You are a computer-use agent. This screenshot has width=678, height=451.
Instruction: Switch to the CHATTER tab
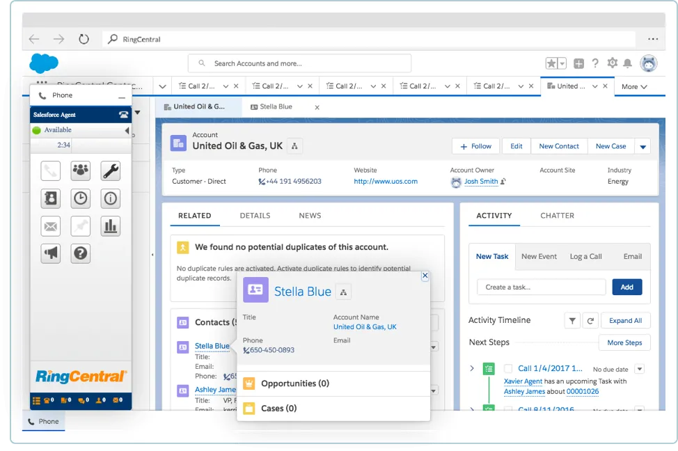pos(557,216)
